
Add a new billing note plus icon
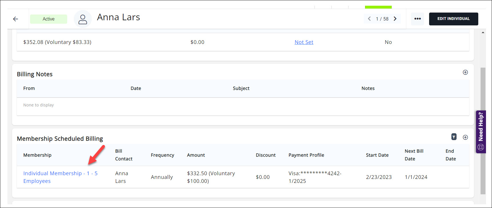(465, 72)
